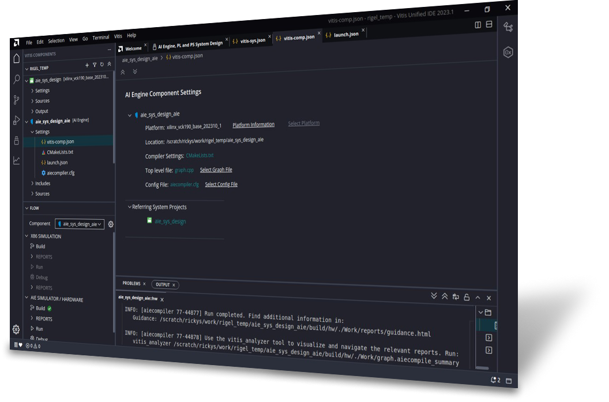This screenshot has width=609, height=402.
Task: Toggle editor split-down layout icon
Action: point(489,24)
